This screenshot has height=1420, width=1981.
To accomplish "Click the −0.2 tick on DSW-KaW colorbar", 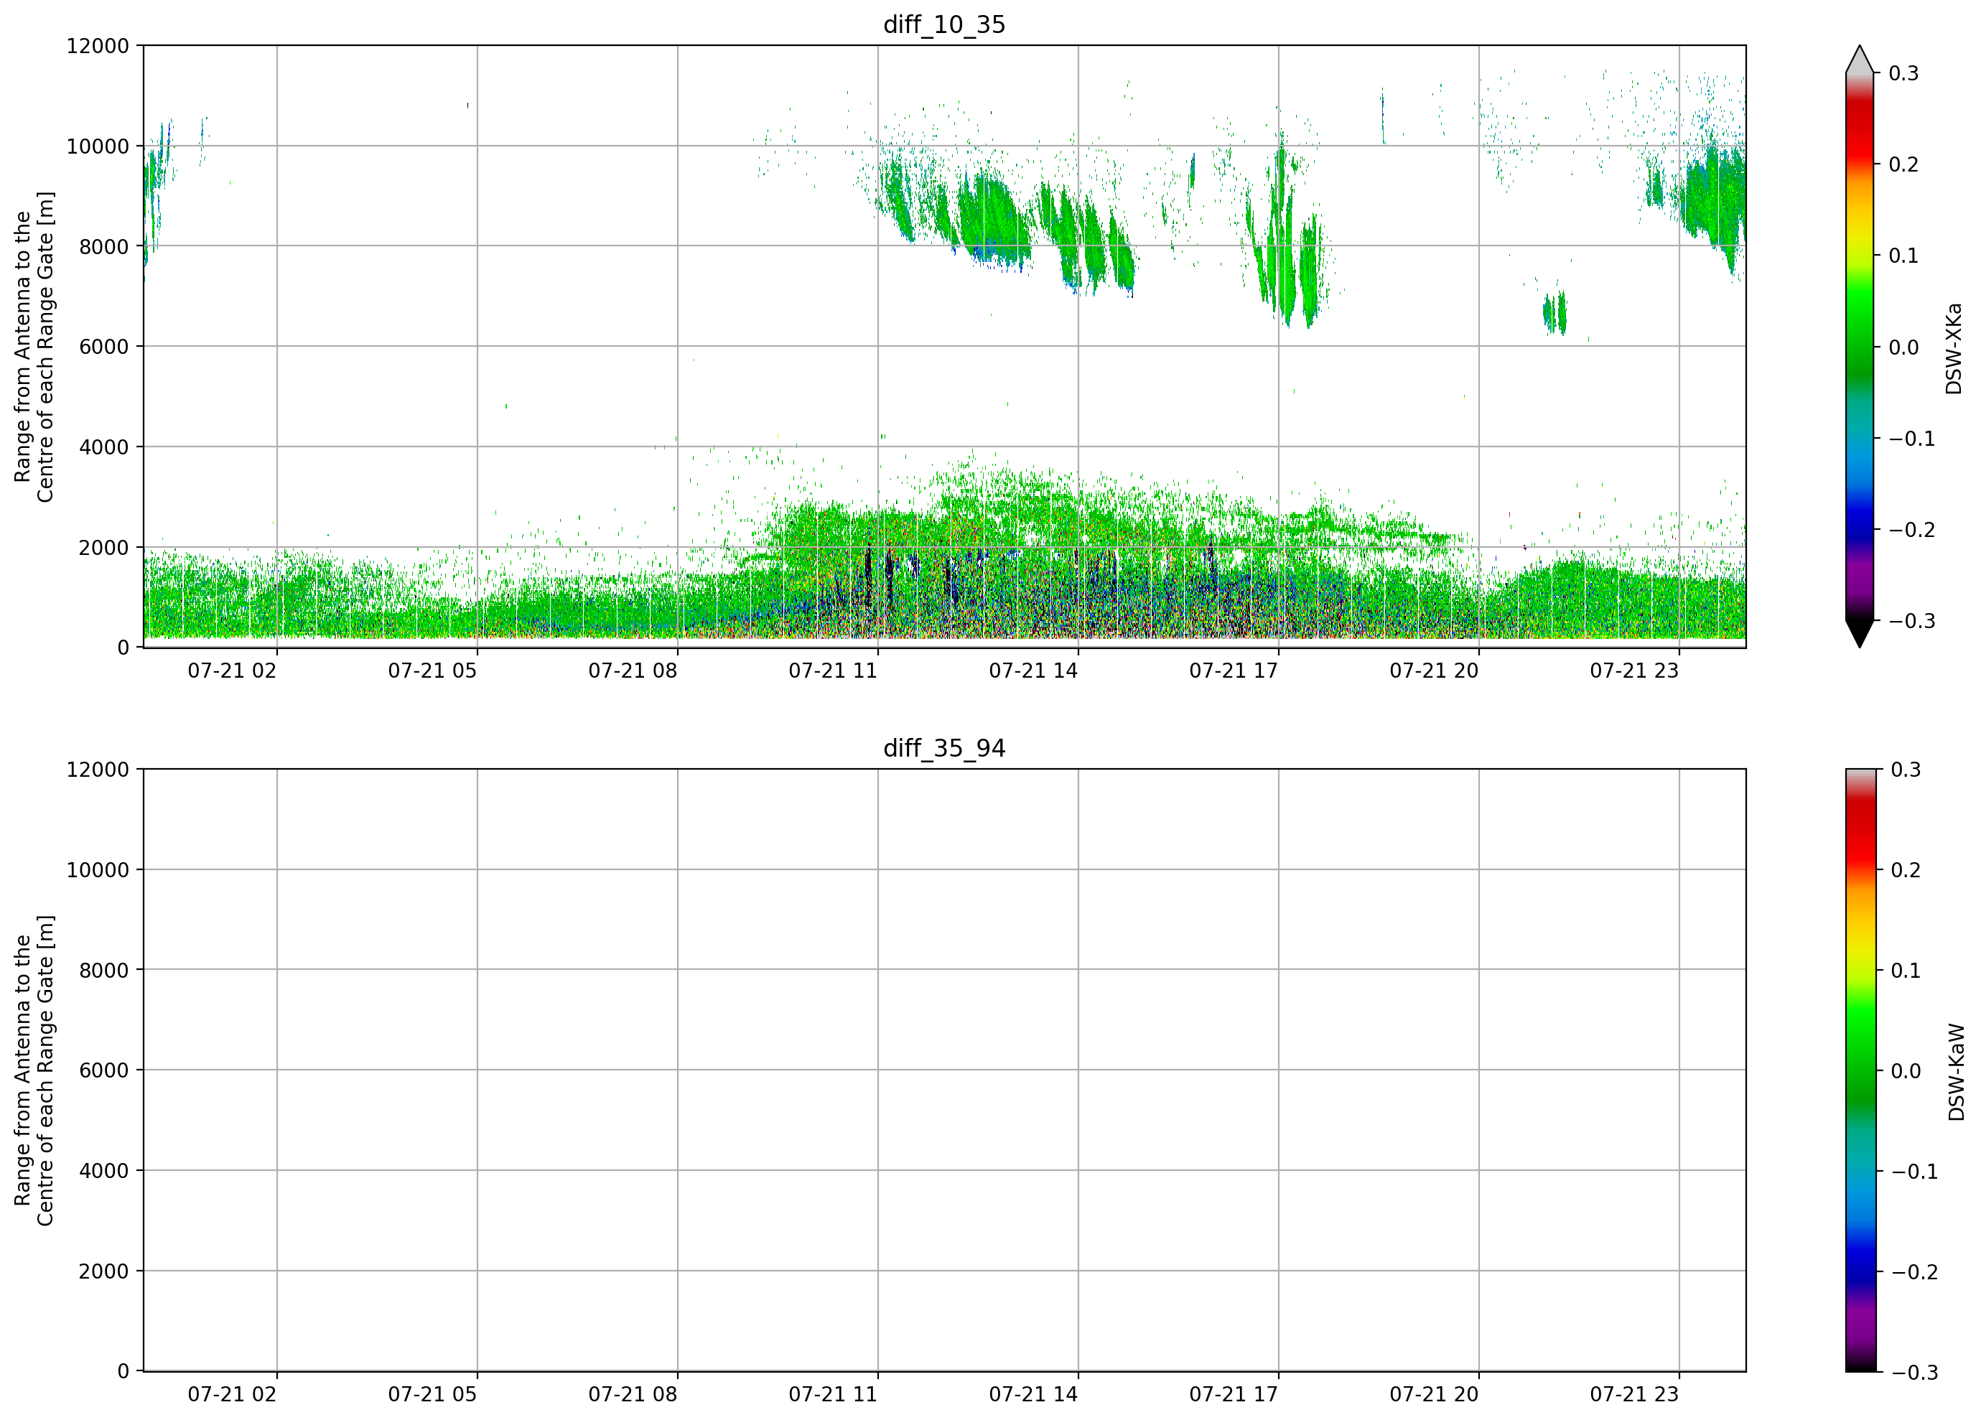I will tap(1915, 1271).
